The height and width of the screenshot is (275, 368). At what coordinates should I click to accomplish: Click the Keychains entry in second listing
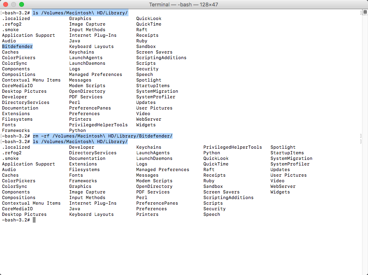(x=149, y=147)
